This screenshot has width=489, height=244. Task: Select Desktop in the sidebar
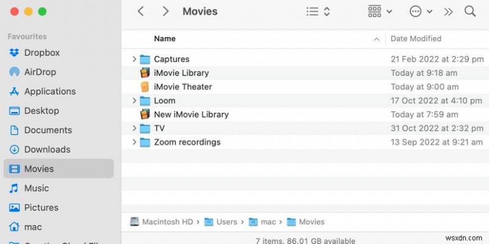click(x=34, y=110)
